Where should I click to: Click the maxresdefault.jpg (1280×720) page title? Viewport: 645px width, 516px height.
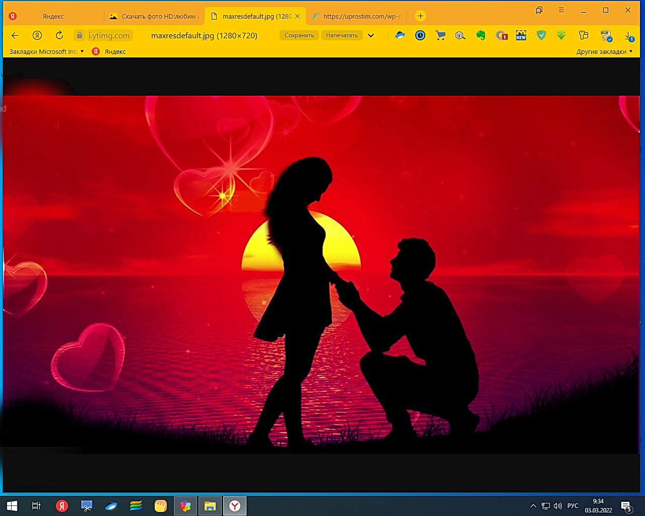[204, 35]
